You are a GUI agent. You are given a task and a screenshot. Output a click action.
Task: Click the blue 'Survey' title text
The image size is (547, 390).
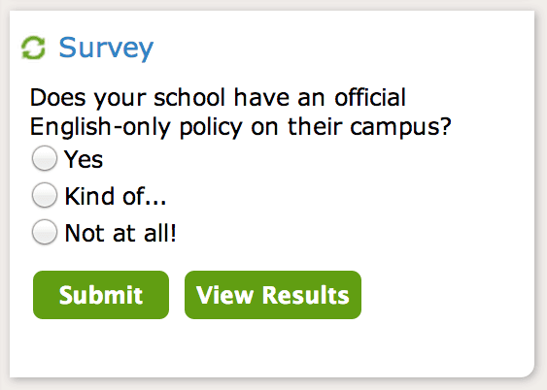pyautogui.click(x=106, y=49)
